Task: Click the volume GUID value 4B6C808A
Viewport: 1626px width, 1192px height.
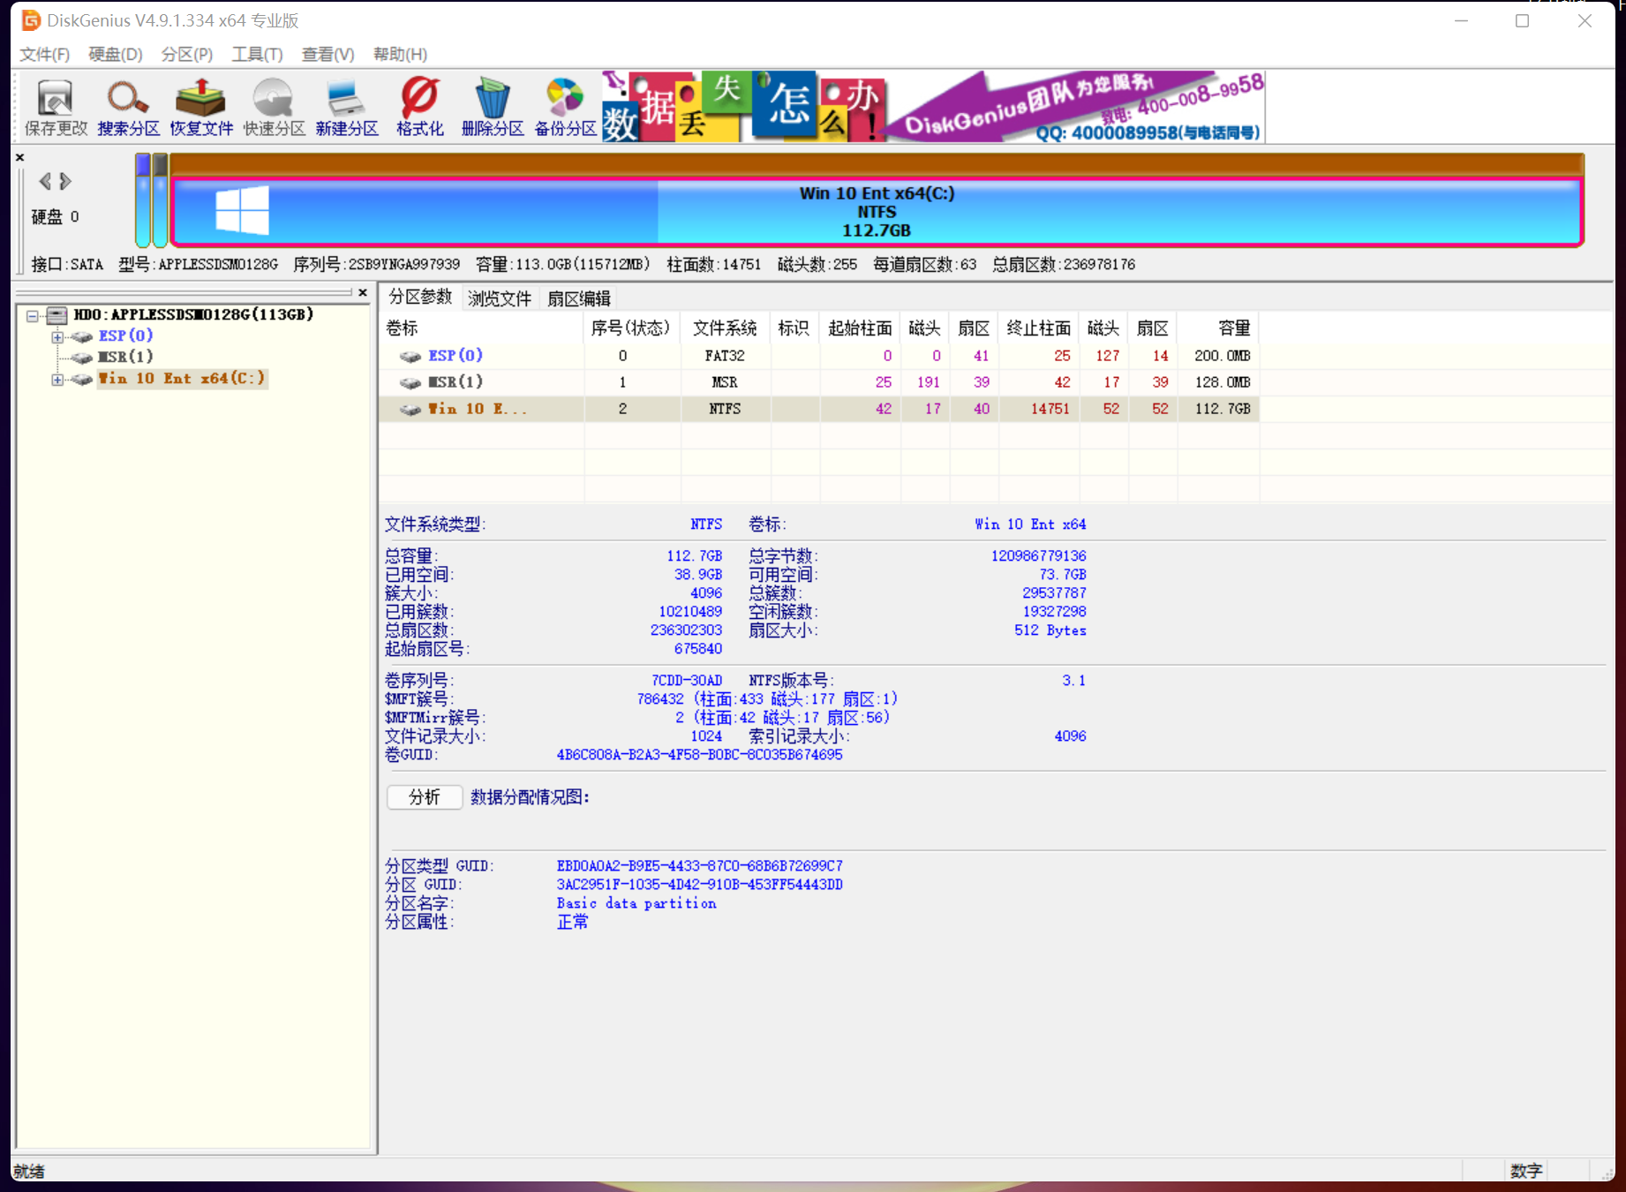Action: point(699,755)
